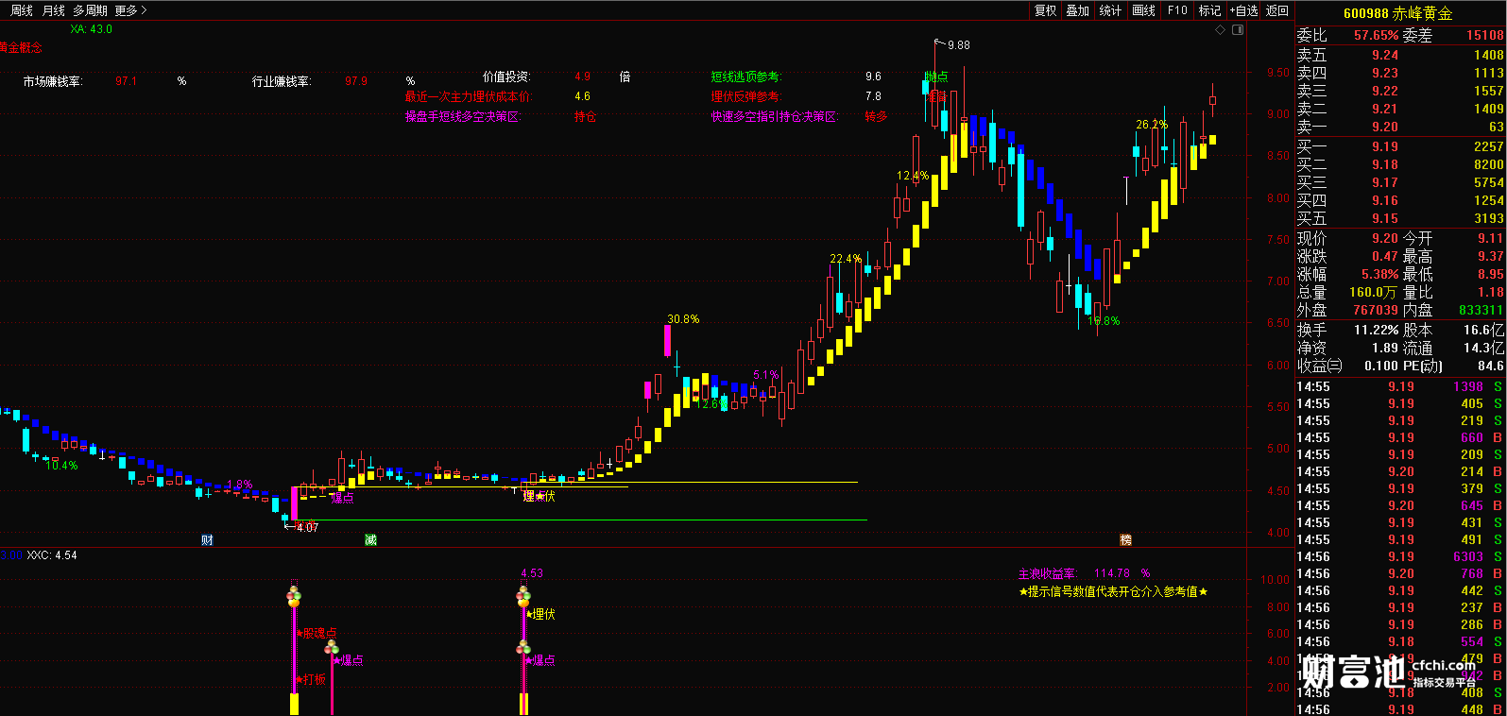The image size is (1507, 716).
Task: Click the 最近一次主力埋伏成本价 text
Action: [469, 96]
